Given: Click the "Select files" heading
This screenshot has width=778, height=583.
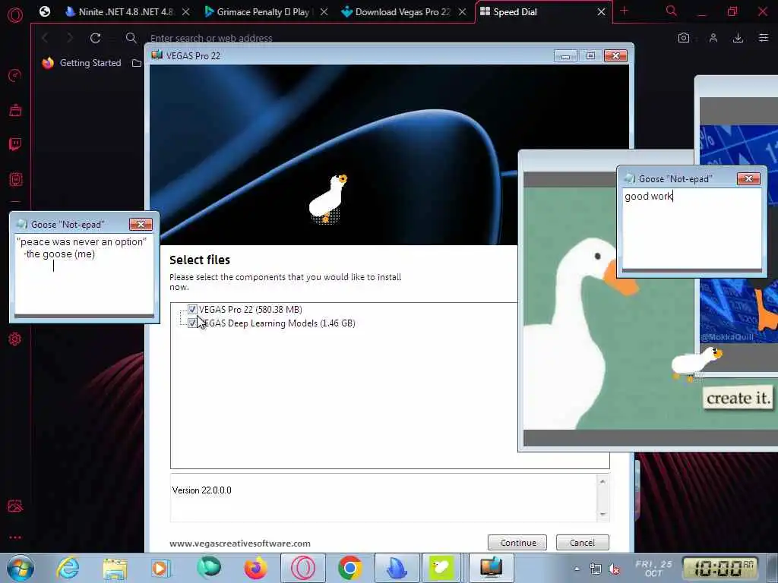Looking at the screenshot, I should pyautogui.click(x=200, y=260).
